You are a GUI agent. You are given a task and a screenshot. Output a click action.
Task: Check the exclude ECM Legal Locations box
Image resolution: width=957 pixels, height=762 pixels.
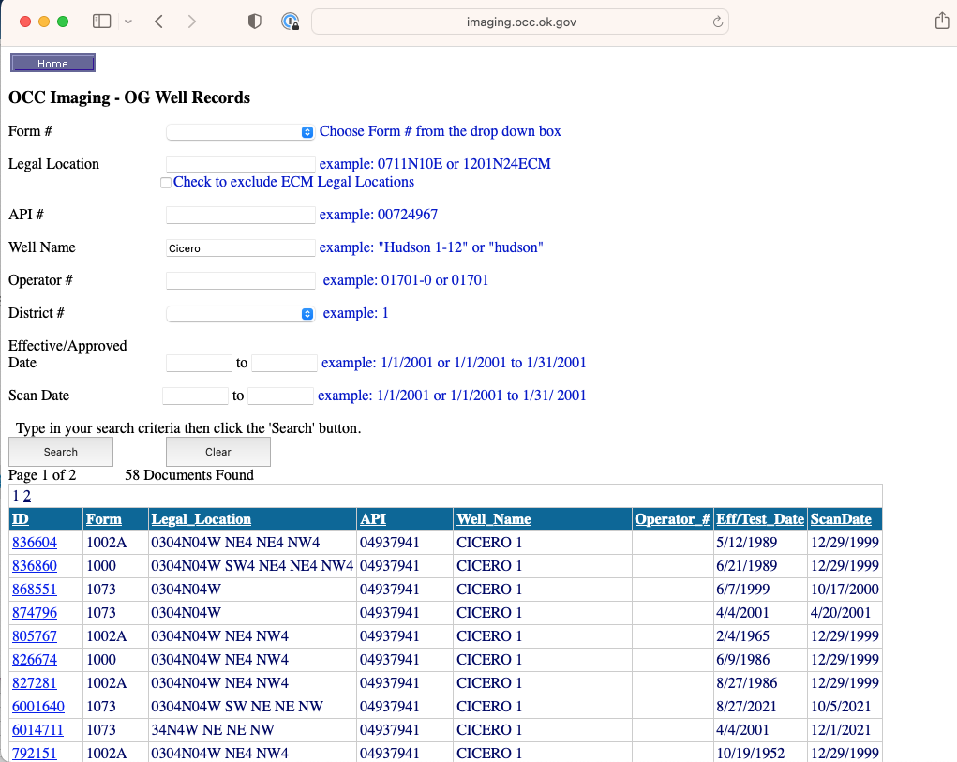(165, 183)
